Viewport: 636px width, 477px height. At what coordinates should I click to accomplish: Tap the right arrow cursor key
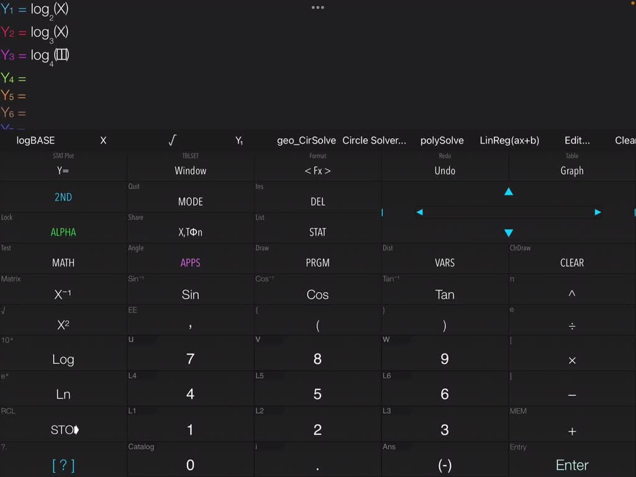[x=597, y=212]
